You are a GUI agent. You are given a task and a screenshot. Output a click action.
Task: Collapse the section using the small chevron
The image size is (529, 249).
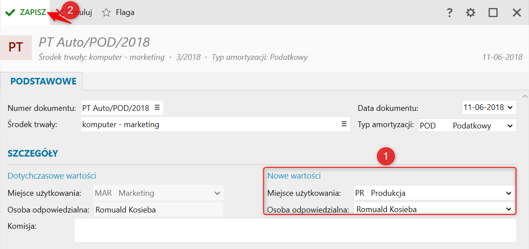(524, 96)
